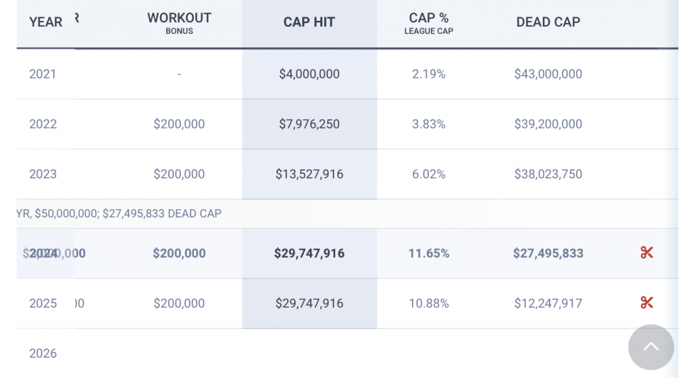Image resolution: width=695 pixels, height=391 pixels.
Task: Select the DEAD CAP column header
Action: point(548,22)
